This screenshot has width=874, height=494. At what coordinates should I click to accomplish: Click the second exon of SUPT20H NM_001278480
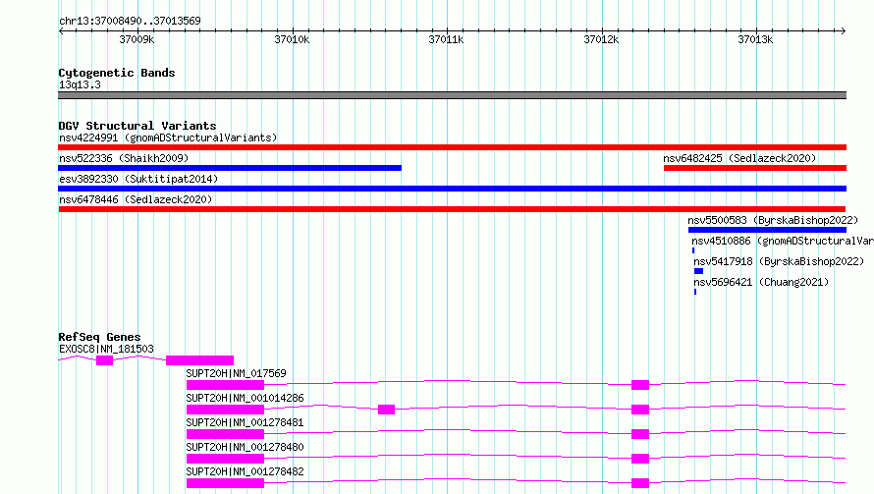(640, 459)
